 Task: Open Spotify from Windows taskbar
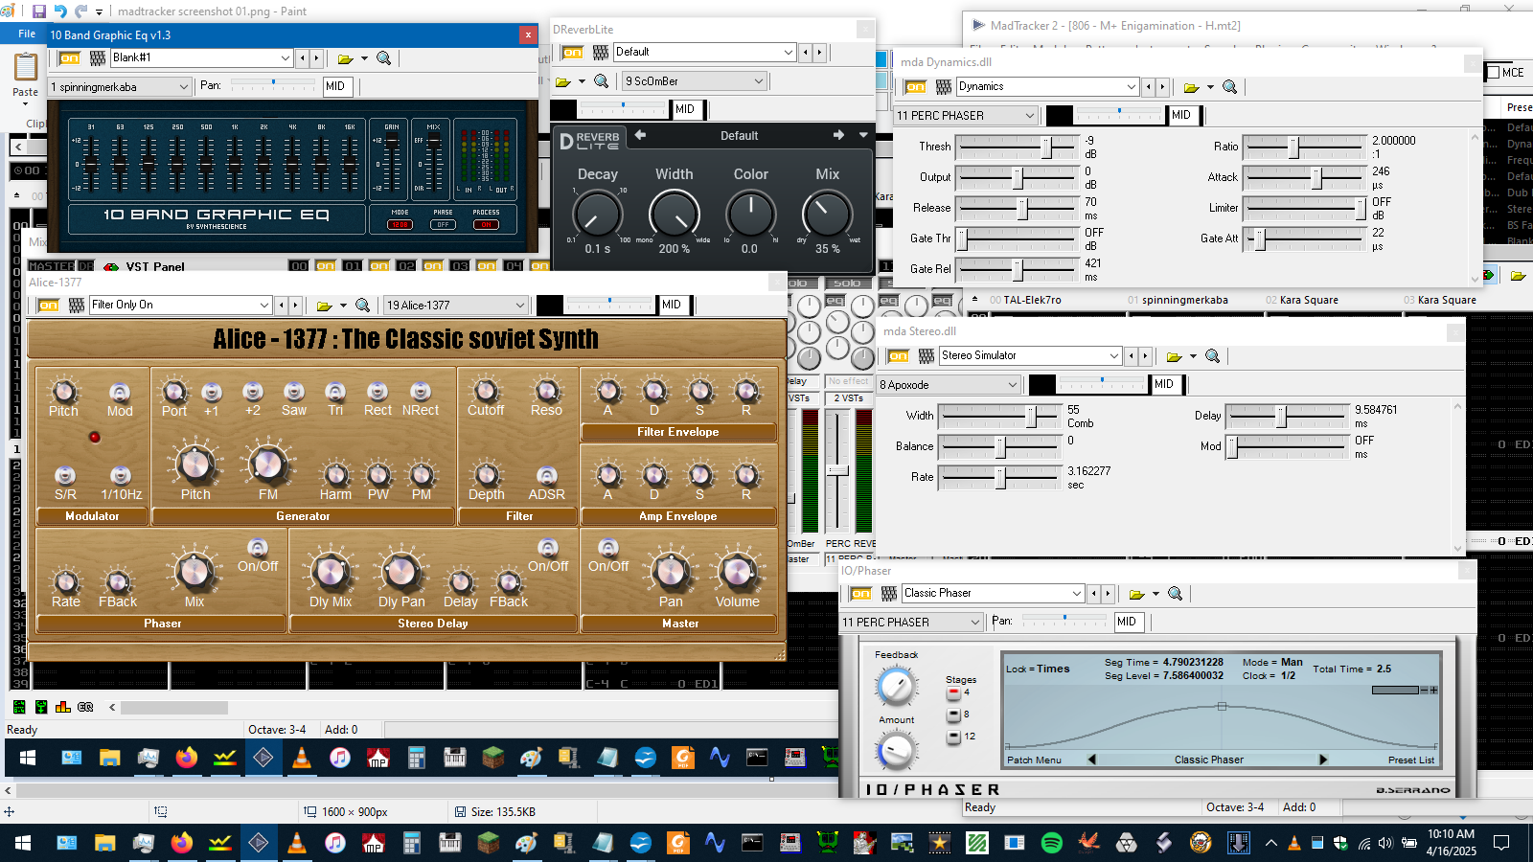(x=1052, y=843)
